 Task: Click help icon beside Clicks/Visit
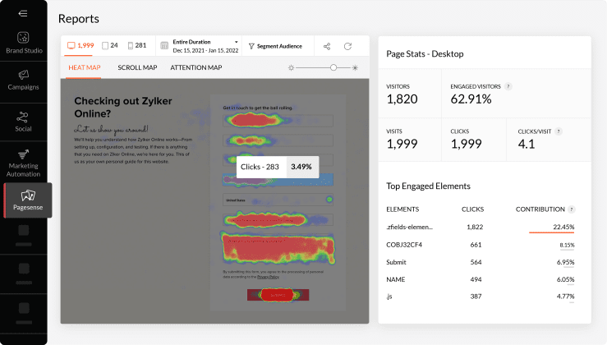tap(559, 131)
